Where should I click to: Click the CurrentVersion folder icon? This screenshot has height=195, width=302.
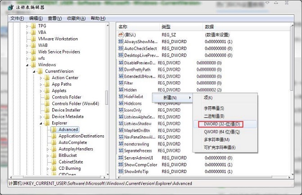coord(41,71)
